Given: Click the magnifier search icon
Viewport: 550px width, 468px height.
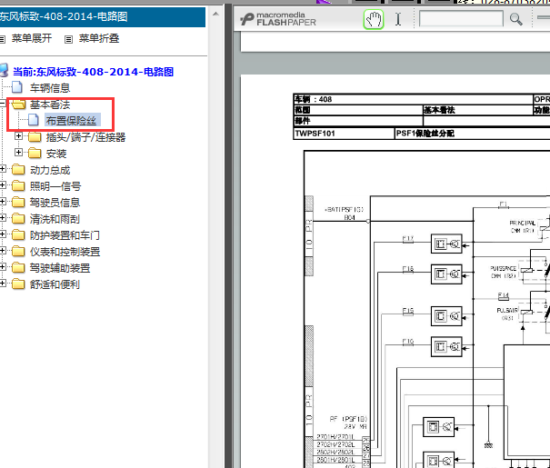Looking at the screenshot, I should (515, 19).
